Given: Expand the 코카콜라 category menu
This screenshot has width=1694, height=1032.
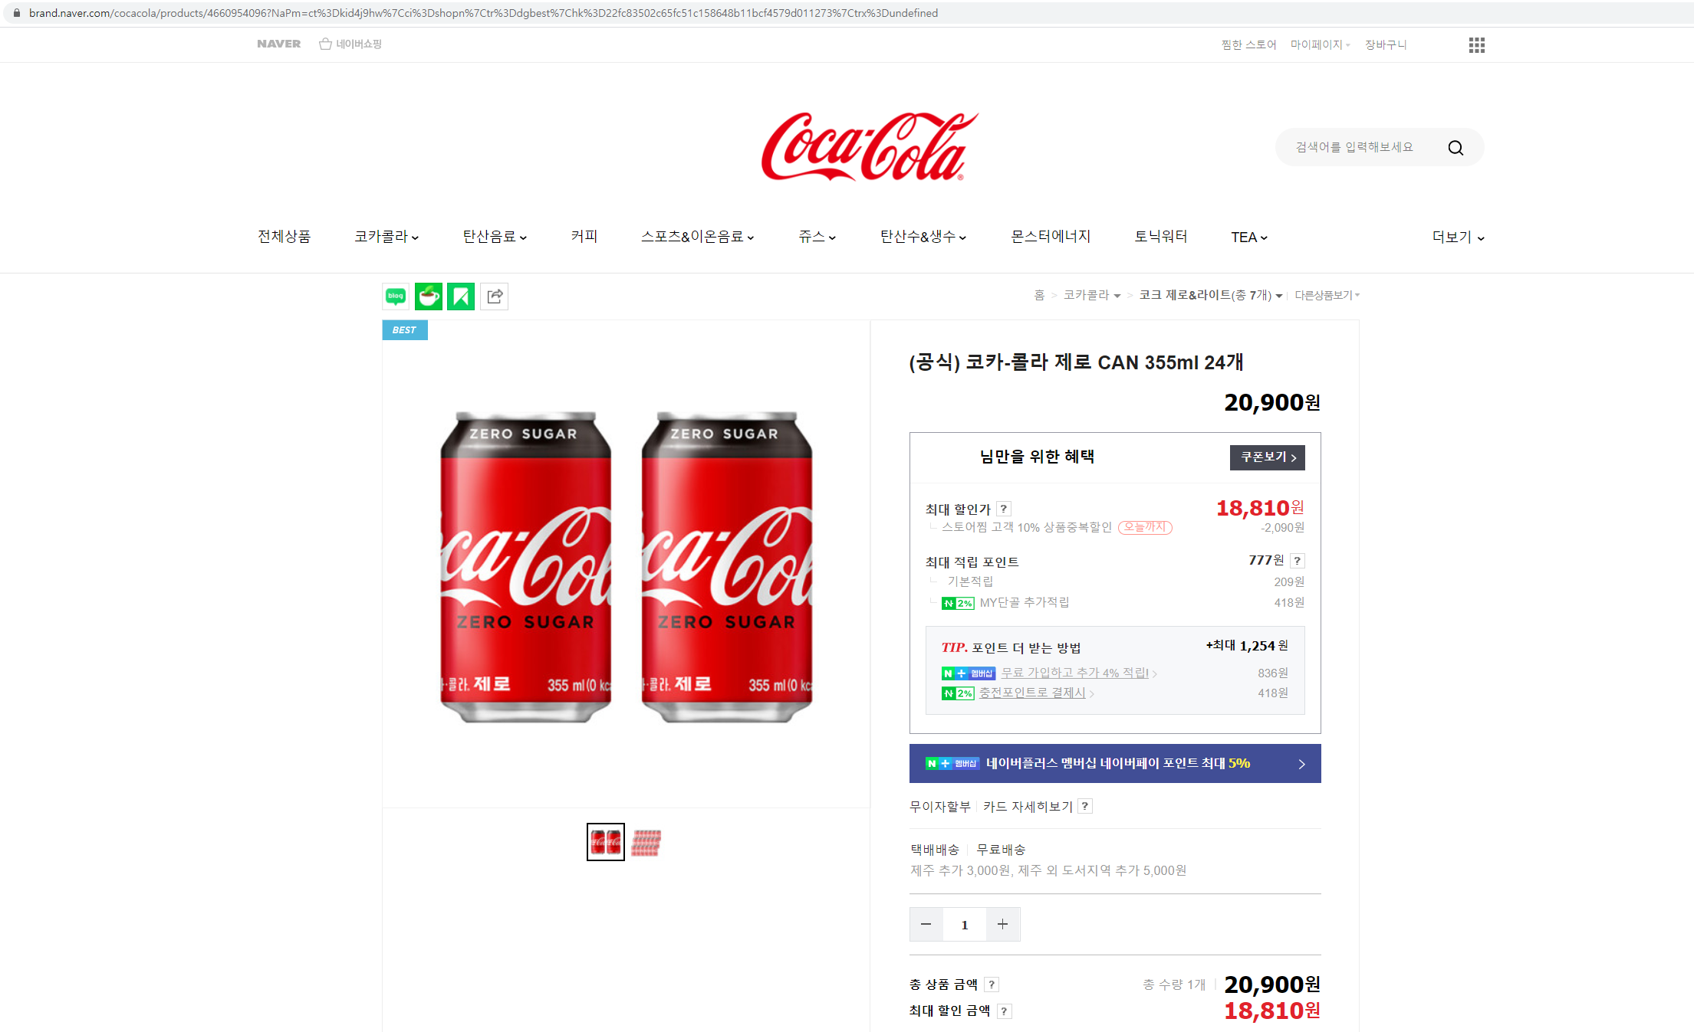Looking at the screenshot, I should pos(386,237).
